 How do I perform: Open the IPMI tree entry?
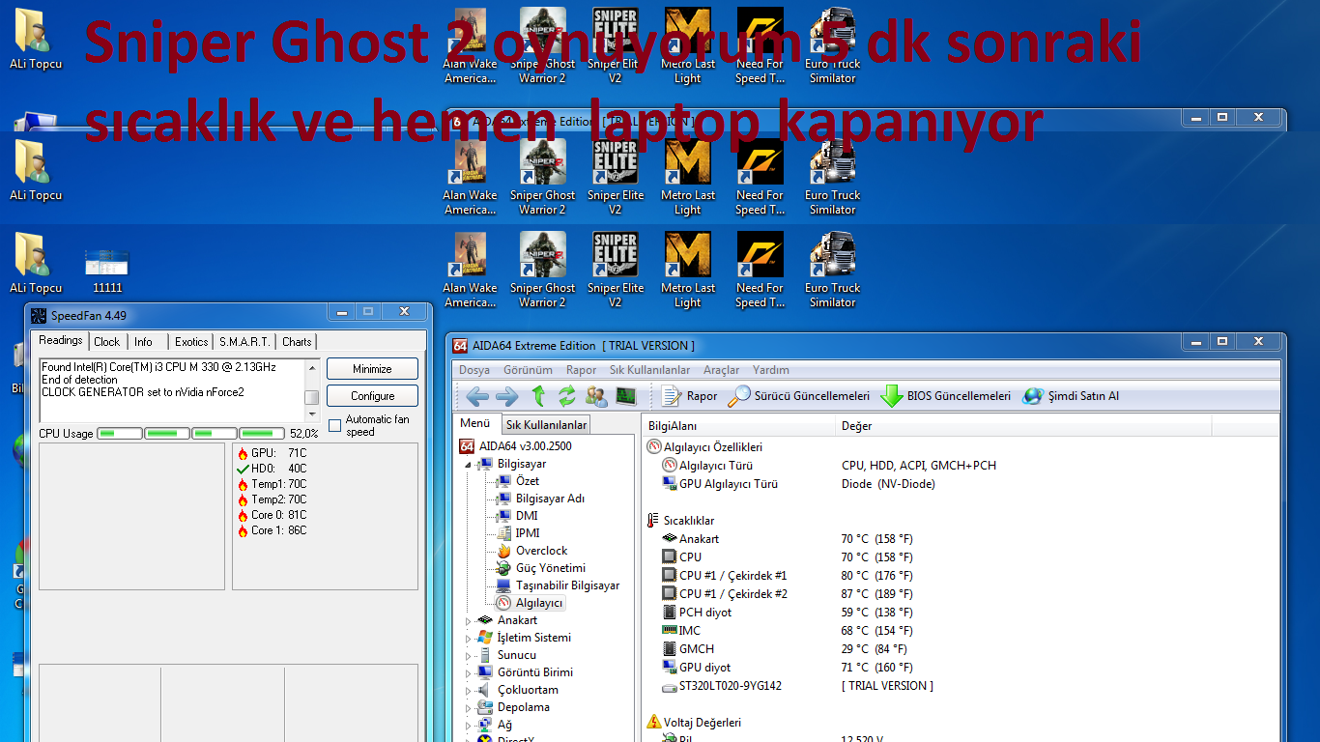coord(517,533)
